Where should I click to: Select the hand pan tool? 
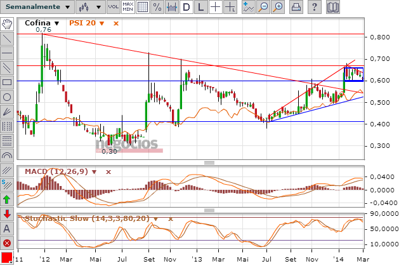pyautogui.click(x=7, y=24)
